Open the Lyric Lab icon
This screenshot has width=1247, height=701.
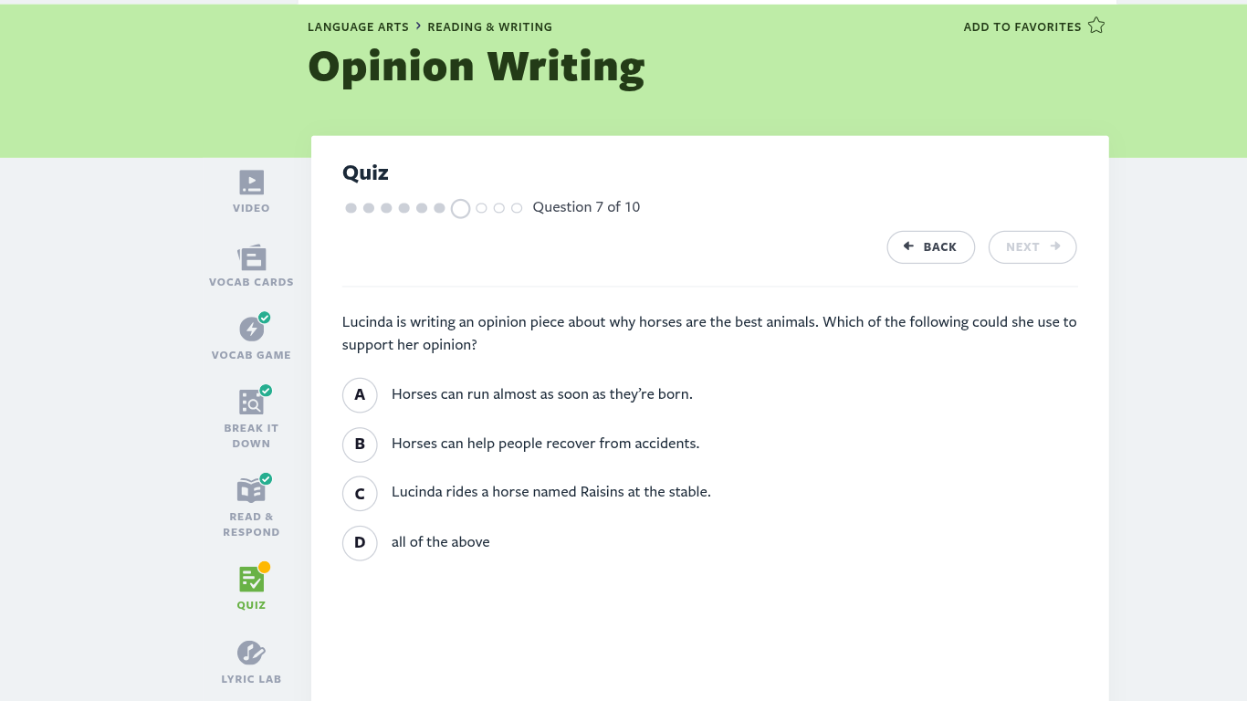[251, 653]
